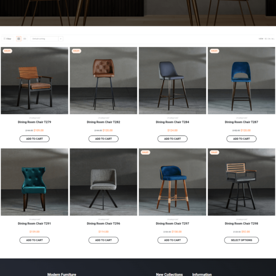
Task: Add Dining Room Chair T279 to cart
Action: [x=34, y=139]
